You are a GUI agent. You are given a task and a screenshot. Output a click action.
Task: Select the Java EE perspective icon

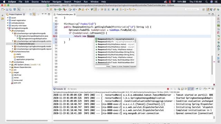[208, 9]
